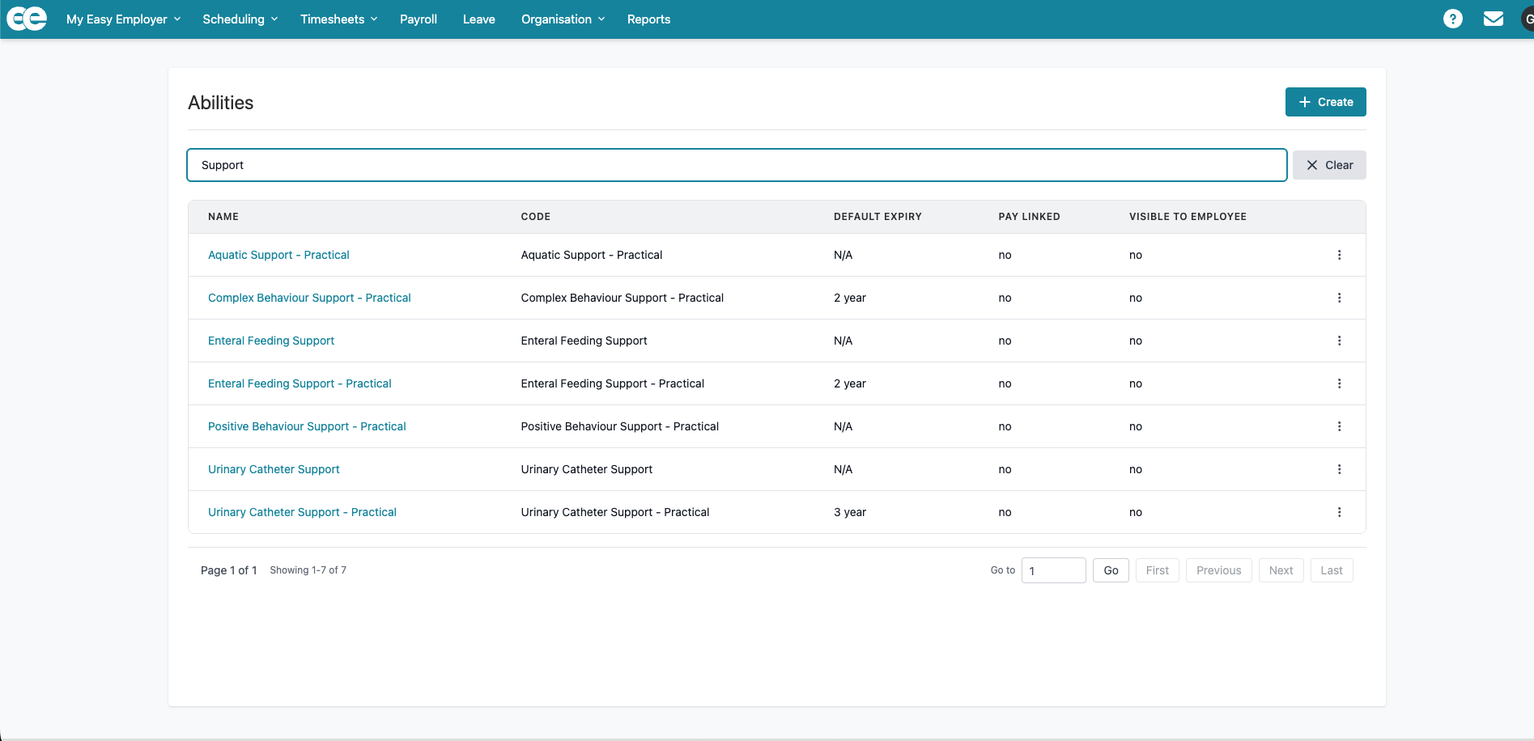Open Enteral Feeding Support - Practical link
This screenshot has width=1534, height=741.
300,383
